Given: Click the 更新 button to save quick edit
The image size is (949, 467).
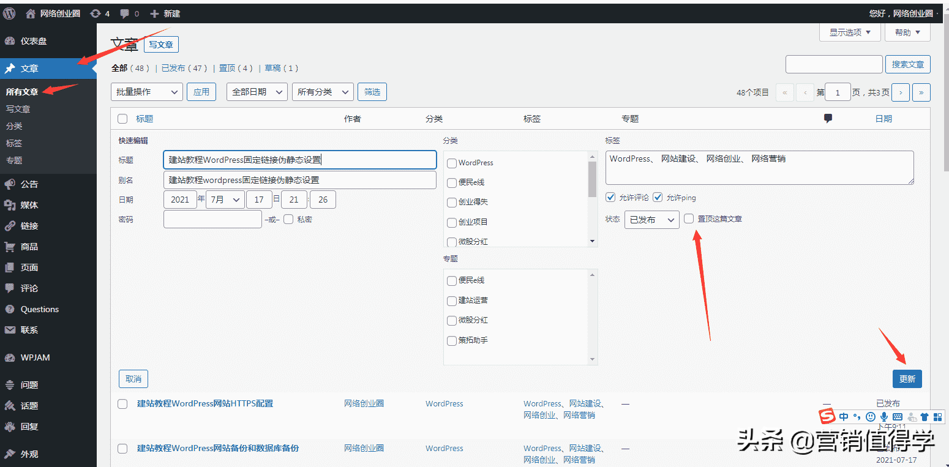Looking at the screenshot, I should (x=907, y=379).
